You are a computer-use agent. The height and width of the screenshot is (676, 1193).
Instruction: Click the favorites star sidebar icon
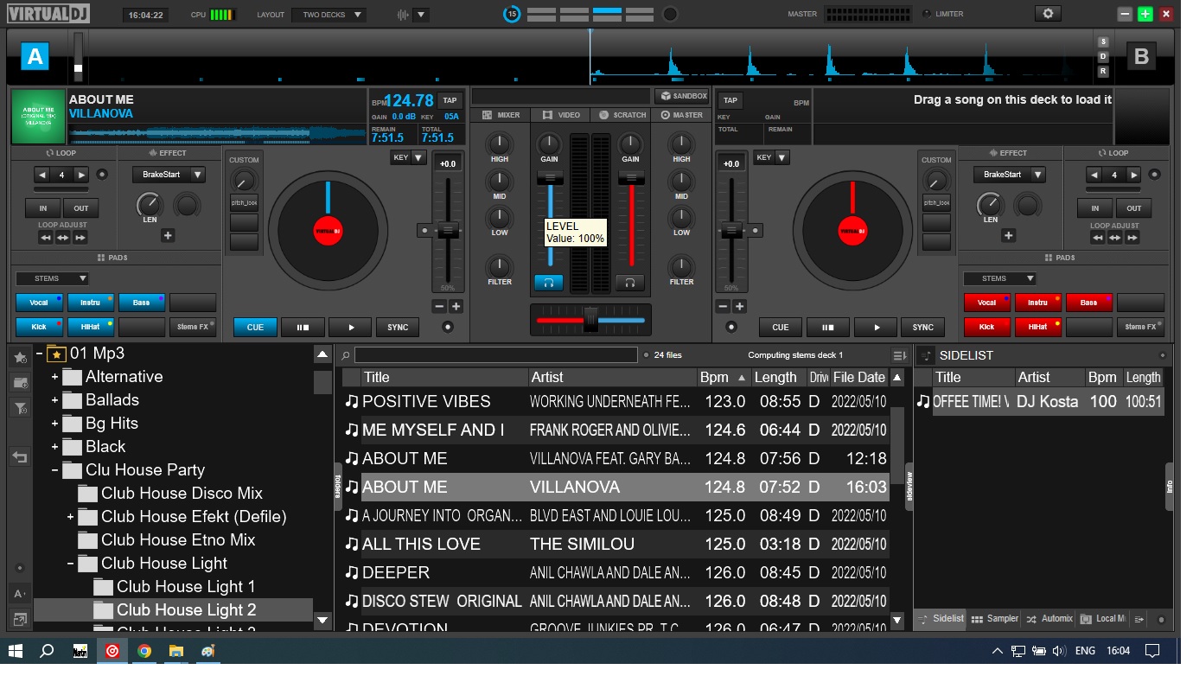coord(20,356)
